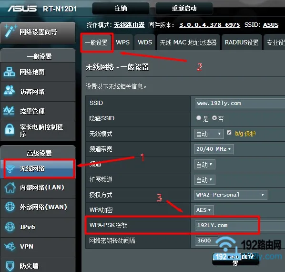Viewport: 285px width, 272px height.
Task: Open 网络地图 in the sidebar
Action: pos(38,72)
